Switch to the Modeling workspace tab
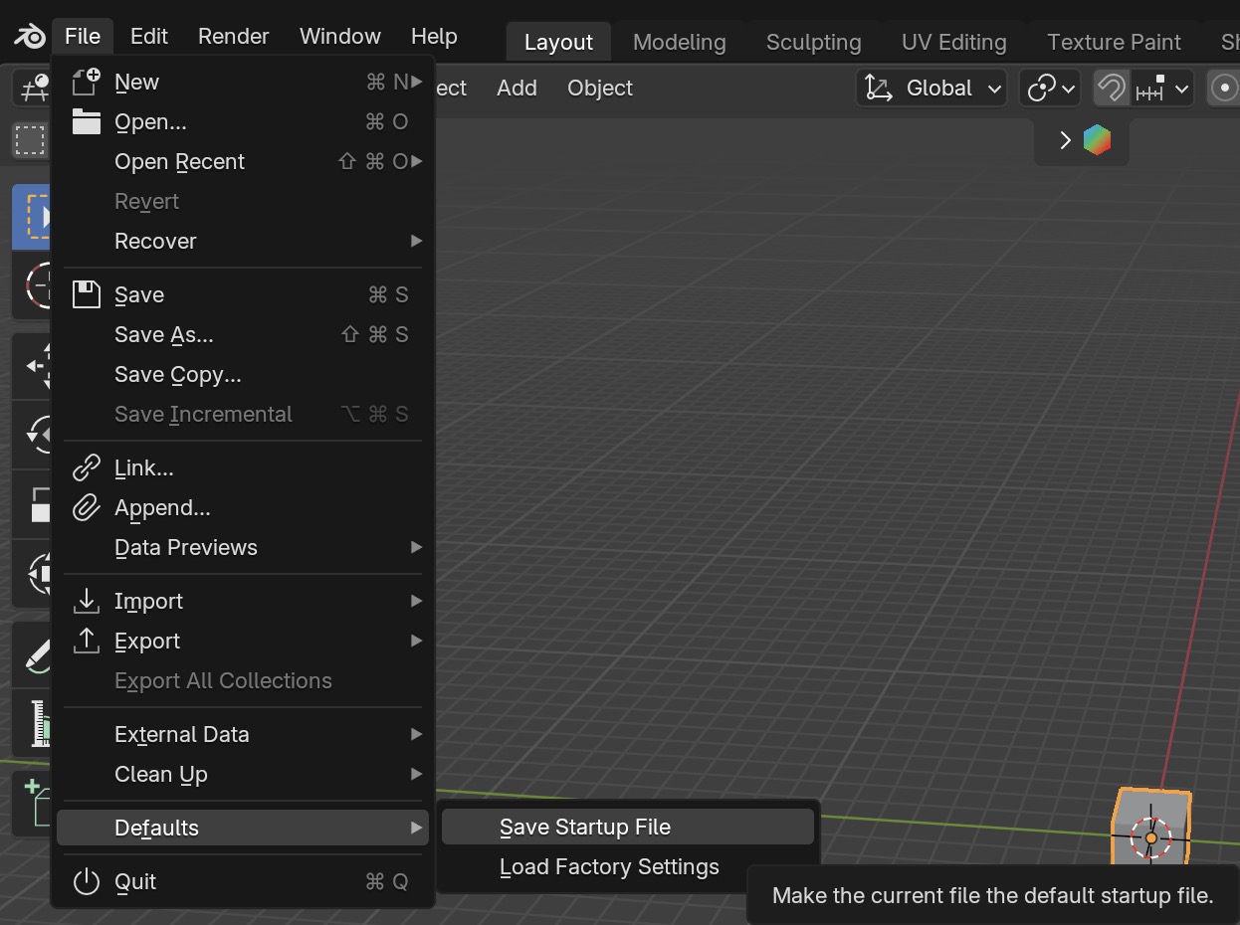The height and width of the screenshot is (925, 1240). [680, 43]
